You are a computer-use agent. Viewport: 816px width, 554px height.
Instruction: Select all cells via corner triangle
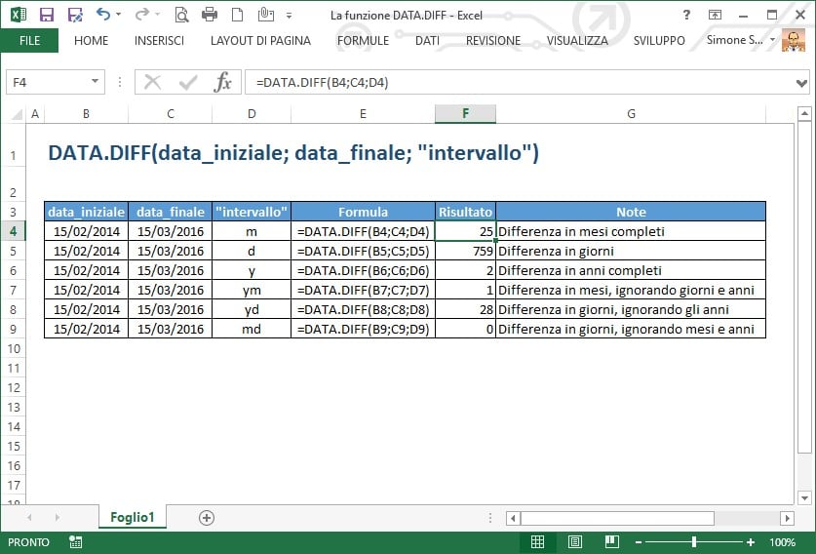tap(17, 113)
